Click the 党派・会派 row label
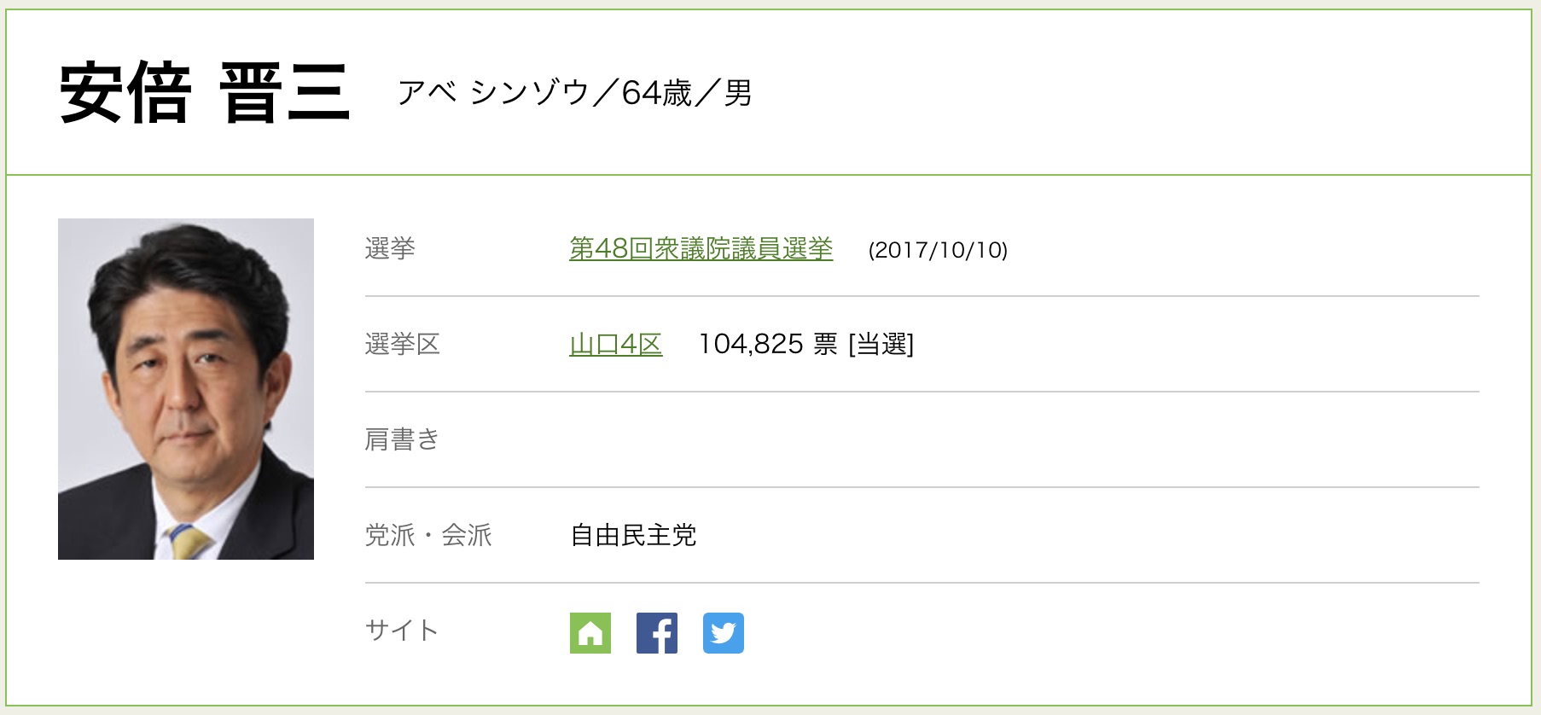 tap(428, 536)
